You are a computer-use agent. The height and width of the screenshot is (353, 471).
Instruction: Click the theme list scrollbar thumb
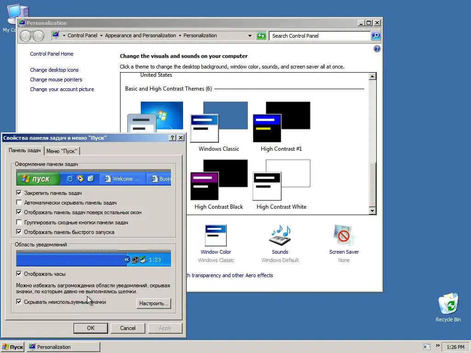[x=372, y=184]
